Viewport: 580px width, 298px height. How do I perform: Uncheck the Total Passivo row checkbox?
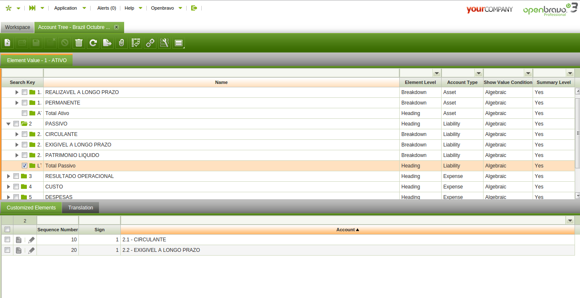click(x=25, y=166)
